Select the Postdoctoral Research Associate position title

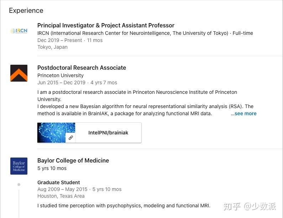(82, 68)
